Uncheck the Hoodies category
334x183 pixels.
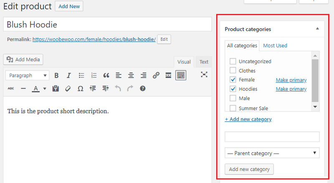[233, 89]
